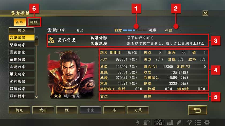The width and height of the screenshot is (225, 126).
Task: Click the Oda Nobunaga portrait
Action: [71, 74]
